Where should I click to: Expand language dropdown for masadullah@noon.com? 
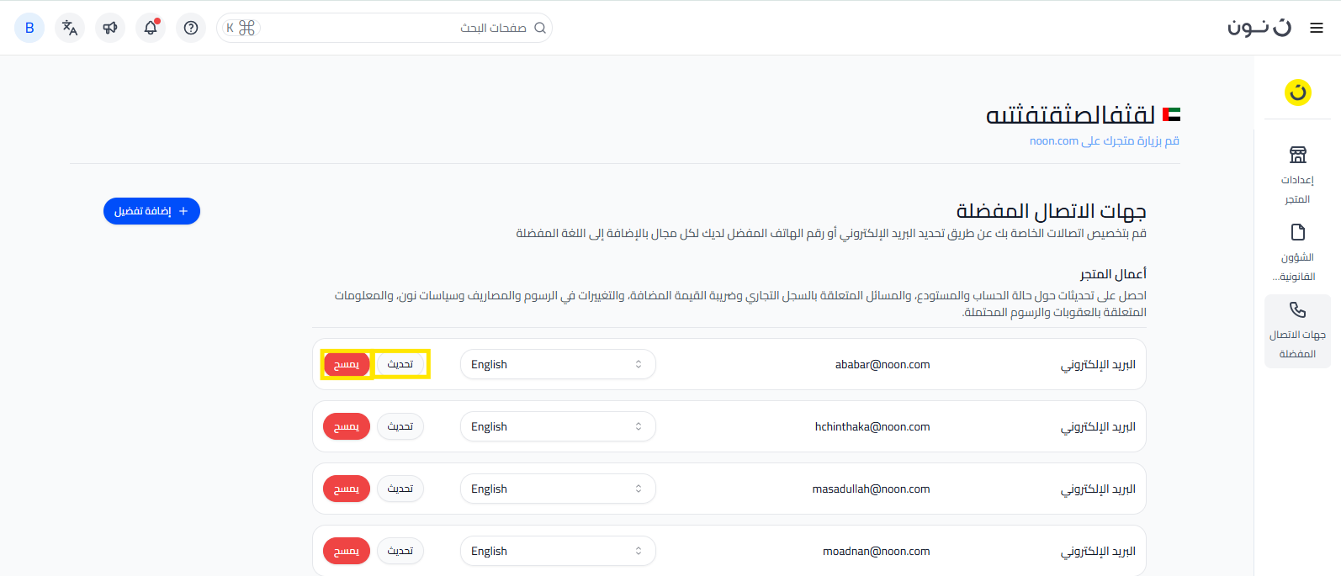pyautogui.click(x=557, y=489)
